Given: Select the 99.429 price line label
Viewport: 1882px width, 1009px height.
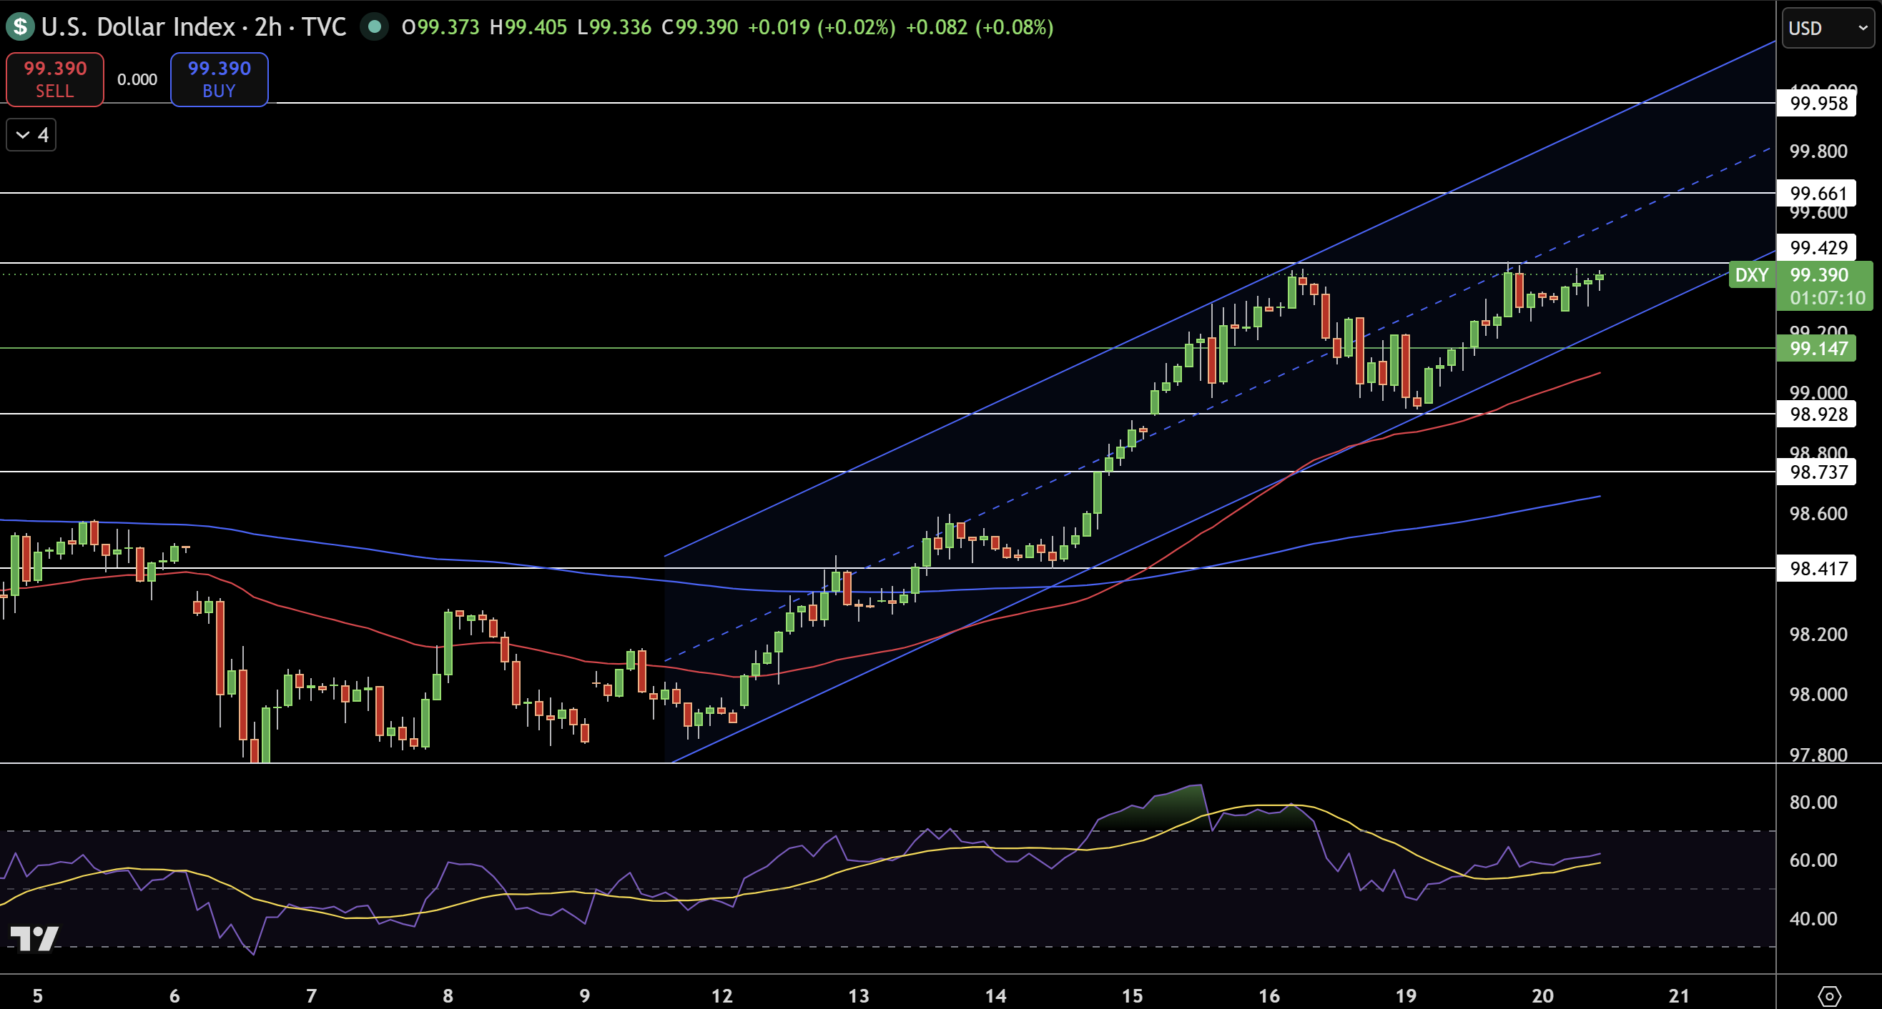Looking at the screenshot, I should tap(1818, 247).
